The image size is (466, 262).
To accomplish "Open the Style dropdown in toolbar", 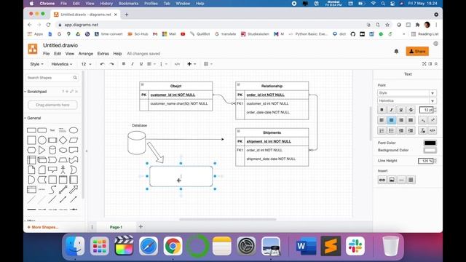I will click(36, 64).
